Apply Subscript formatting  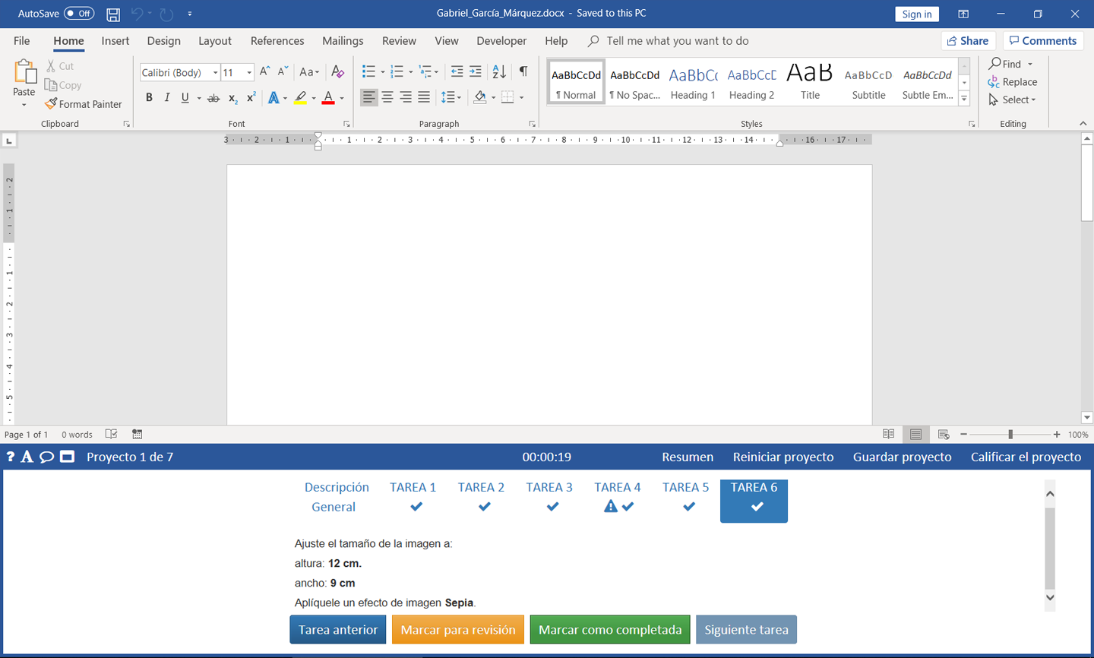[232, 98]
